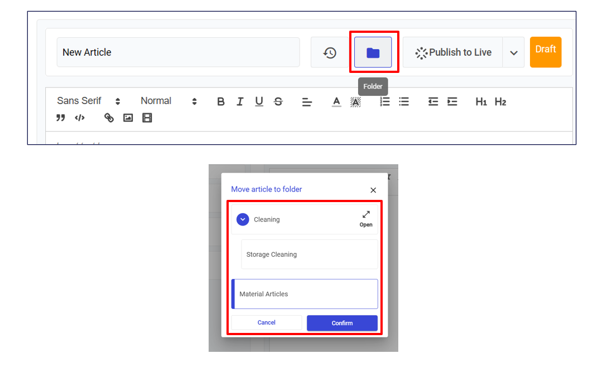
Task: Open the Sans Serif font dropdown
Action: [88, 101]
